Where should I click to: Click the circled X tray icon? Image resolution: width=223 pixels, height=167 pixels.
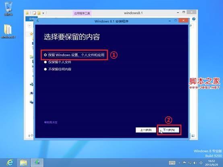tap(201, 163)
